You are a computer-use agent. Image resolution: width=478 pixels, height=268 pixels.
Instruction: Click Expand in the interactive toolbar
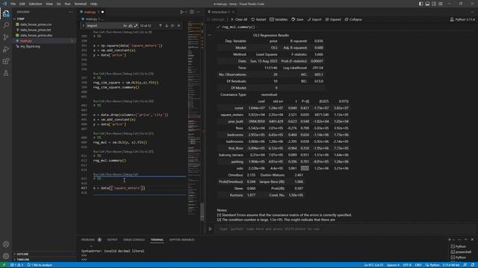[333, 19]
